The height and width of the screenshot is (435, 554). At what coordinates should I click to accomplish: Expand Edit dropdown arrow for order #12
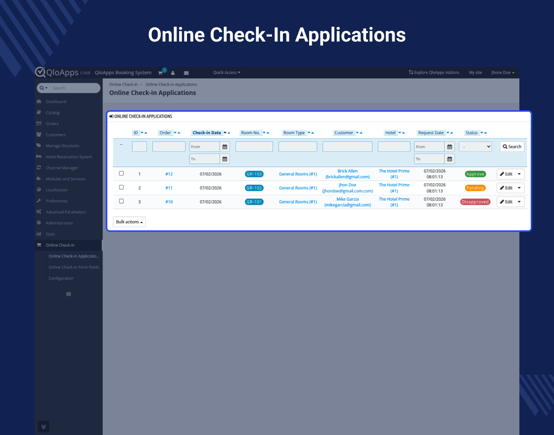519,174
